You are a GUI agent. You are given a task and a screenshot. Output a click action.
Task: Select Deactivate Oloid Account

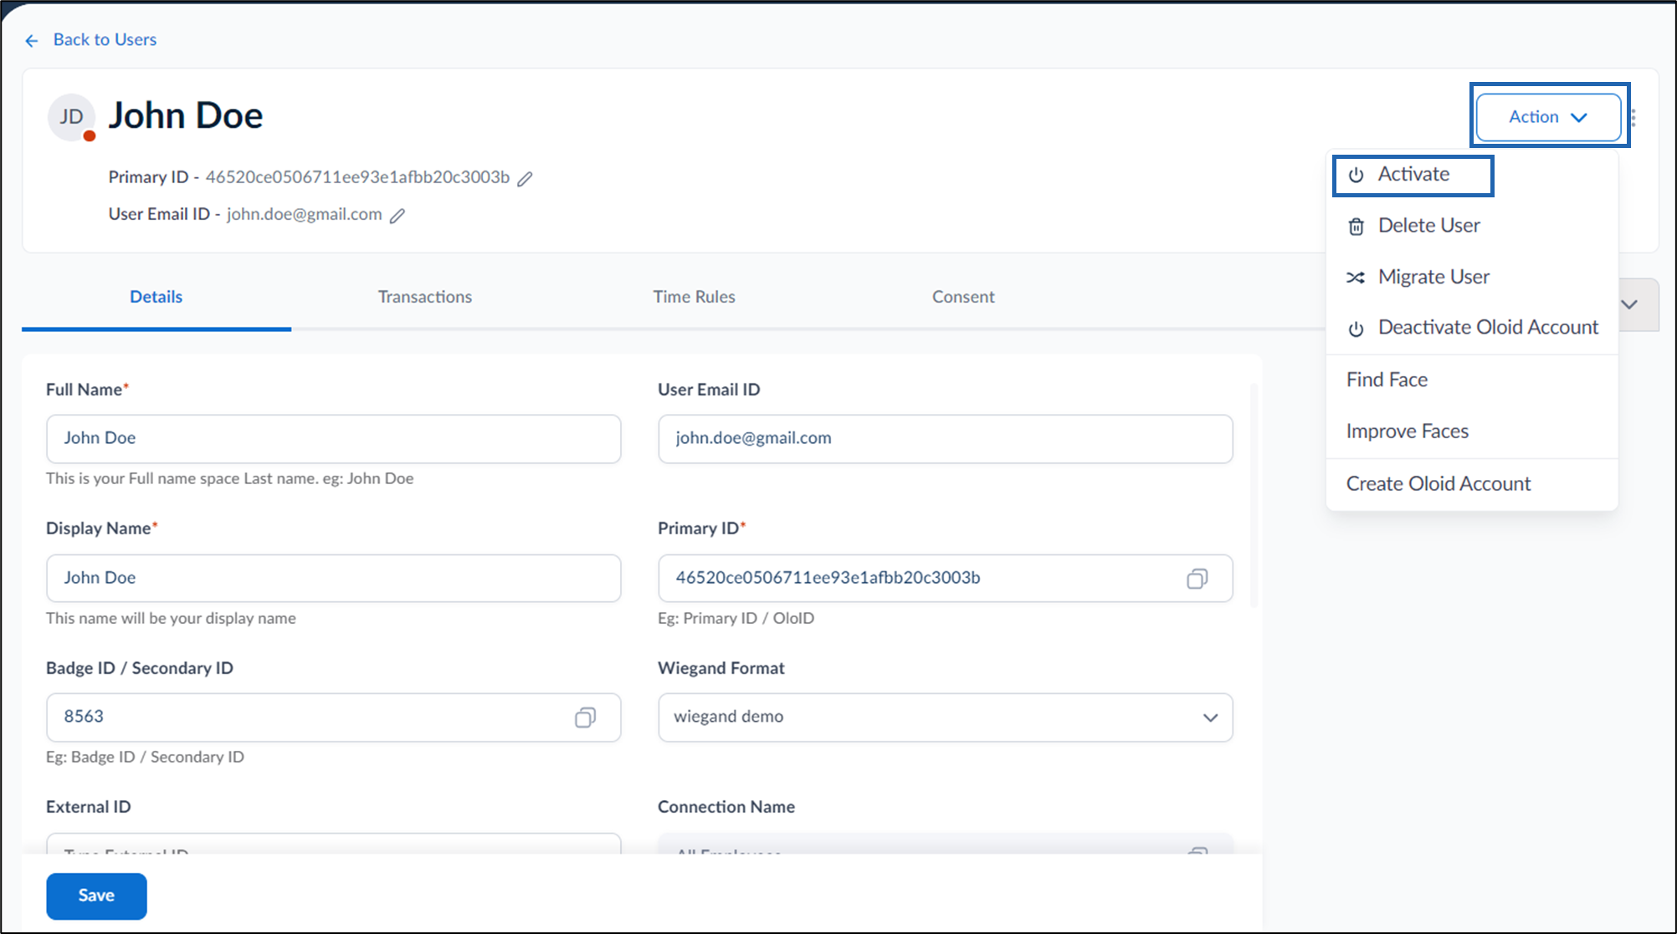point(1472,328)
